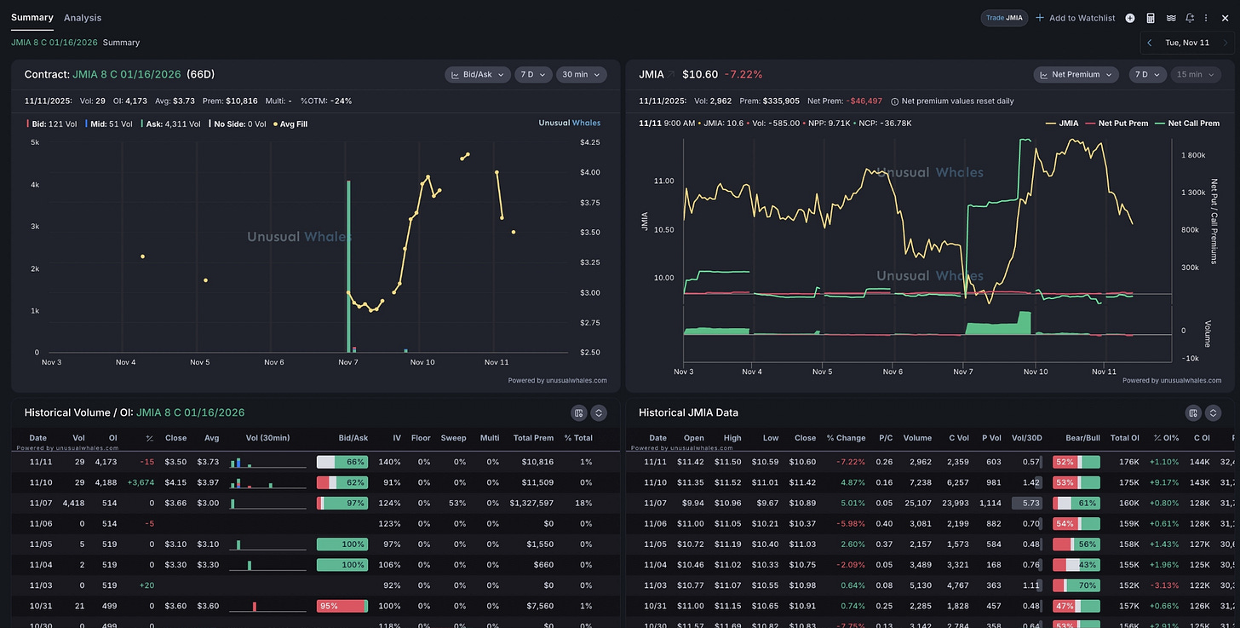The height and width of the screenshot is (628, 1240).
Task: Click the round plus circle icon near Watchlist
Action: click(x=1130, y=18)
